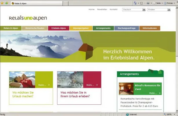Click the Kontakt link

coord(113,9)
